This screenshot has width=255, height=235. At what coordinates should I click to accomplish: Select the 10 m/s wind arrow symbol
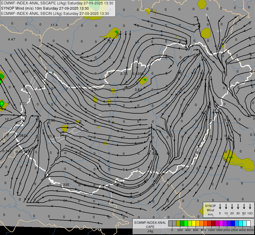pyautogui.click(x=226, y=206)
